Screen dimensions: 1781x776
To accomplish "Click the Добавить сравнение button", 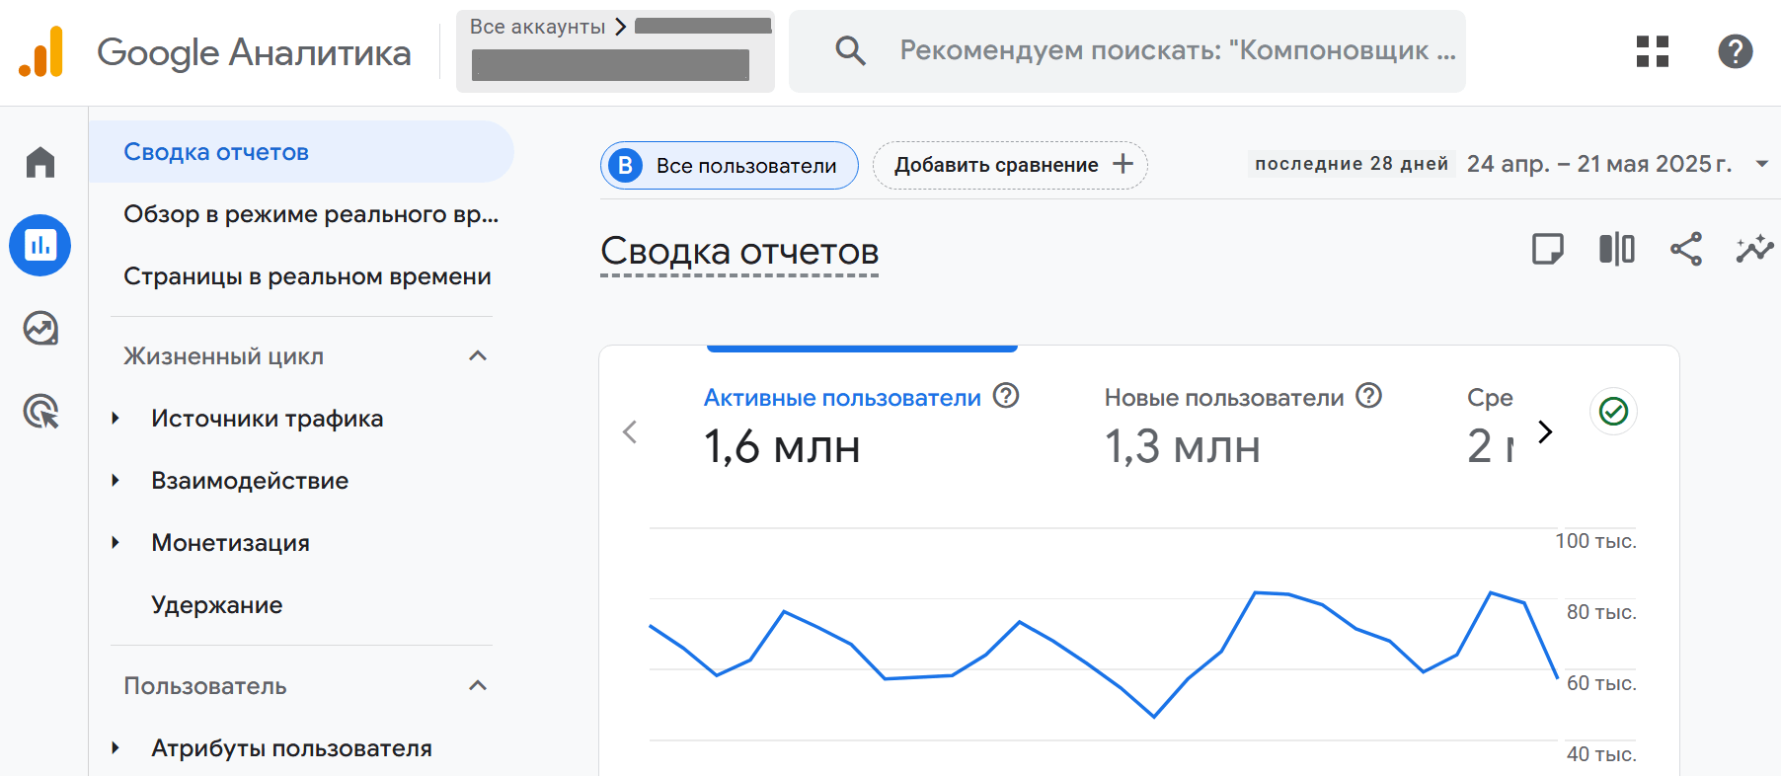I will tap(1010, 165).
